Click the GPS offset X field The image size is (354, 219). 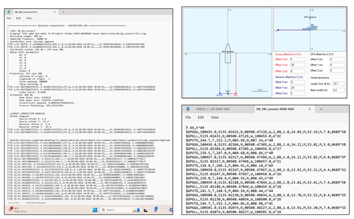[337, 59]
